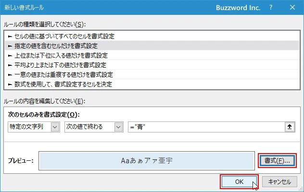The height and width of the screenshot is (192, 304).
Task: Click the preview box showing Aaあぁアァ亜宇
Action: (147, 161)
